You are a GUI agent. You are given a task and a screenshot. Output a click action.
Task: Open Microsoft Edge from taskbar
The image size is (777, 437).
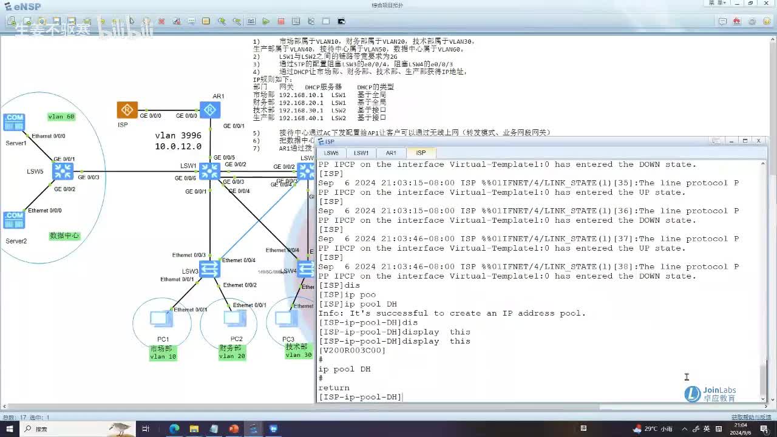[174, 429]
